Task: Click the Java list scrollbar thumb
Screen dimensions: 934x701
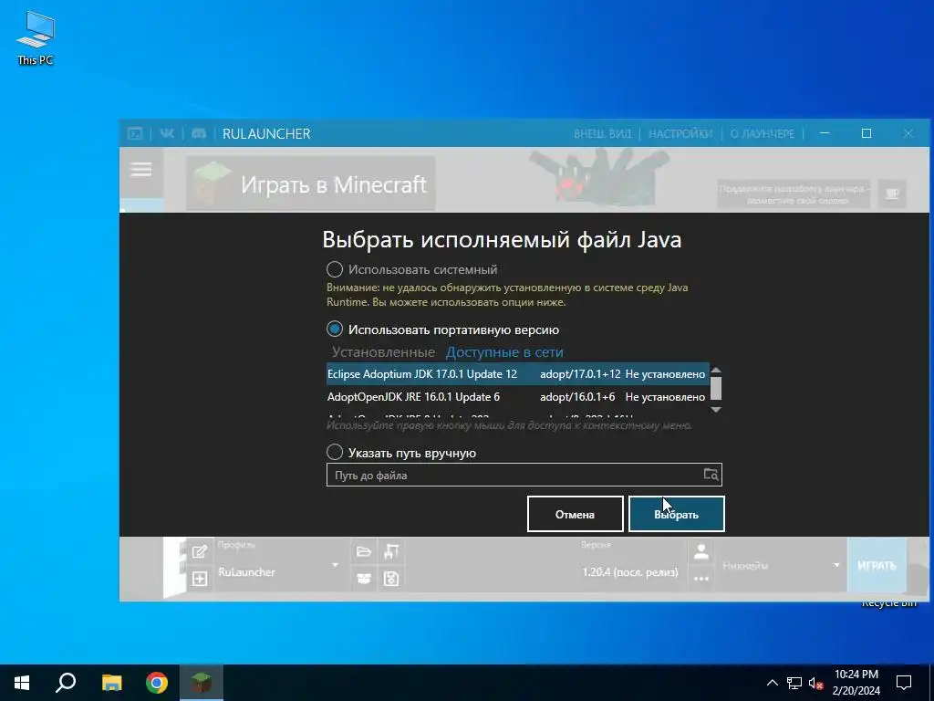Action: point(716,387)
